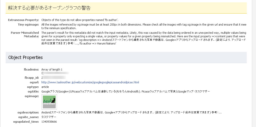The height and width of the screenshot is (127, 256).
Task: Click the og:updated_time label
Action: (x=26, y=122)
